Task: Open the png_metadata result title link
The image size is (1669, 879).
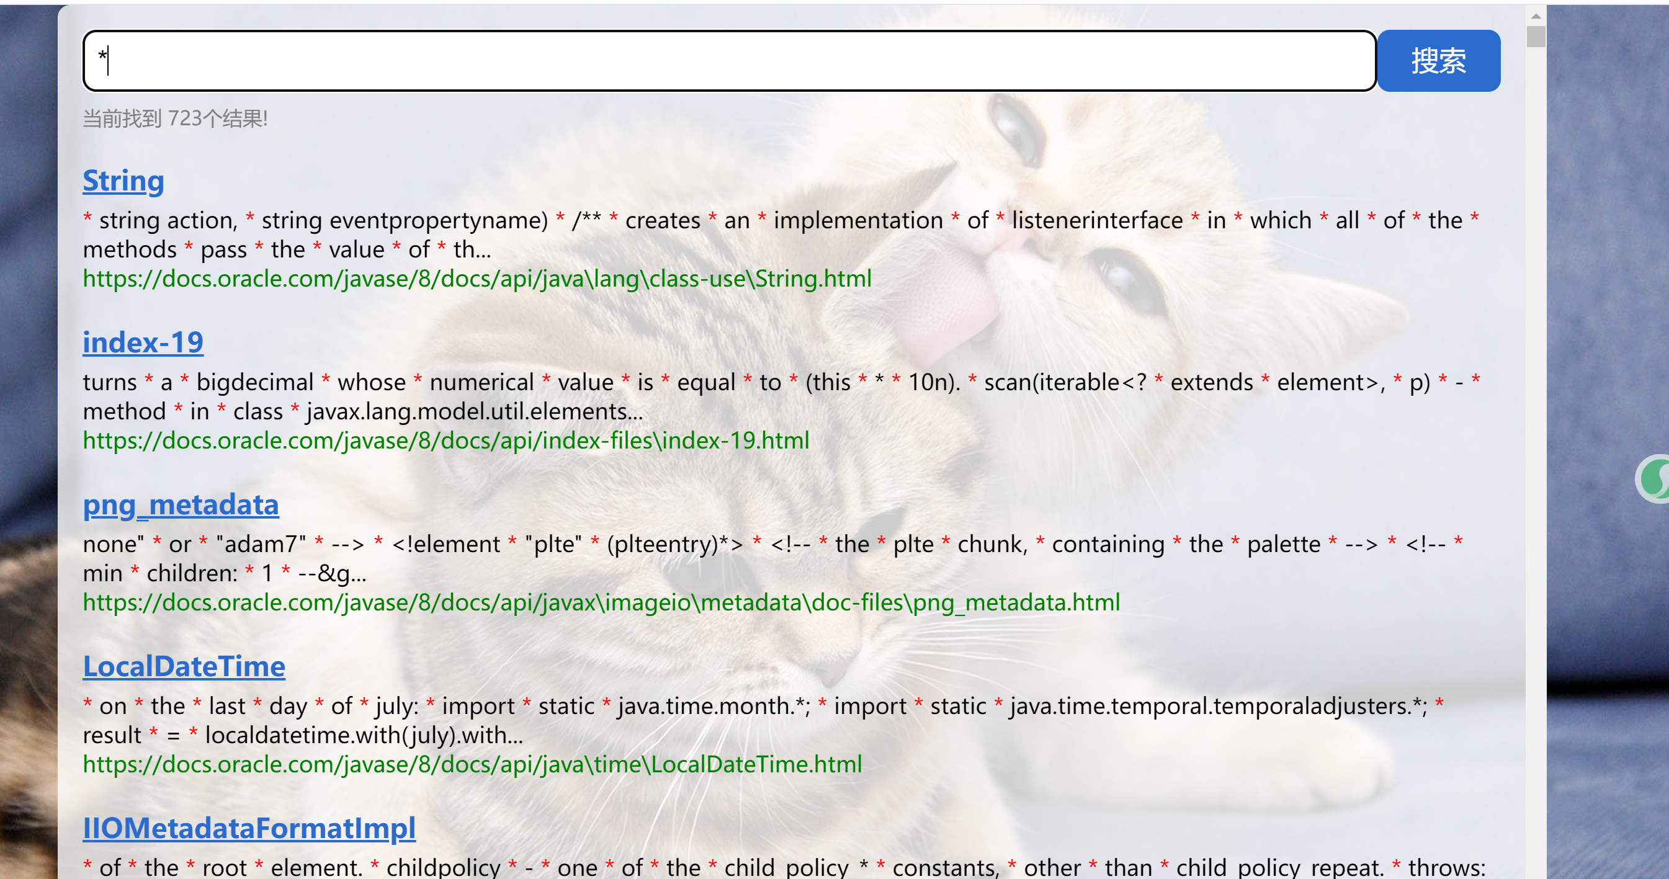Action: 181,504
